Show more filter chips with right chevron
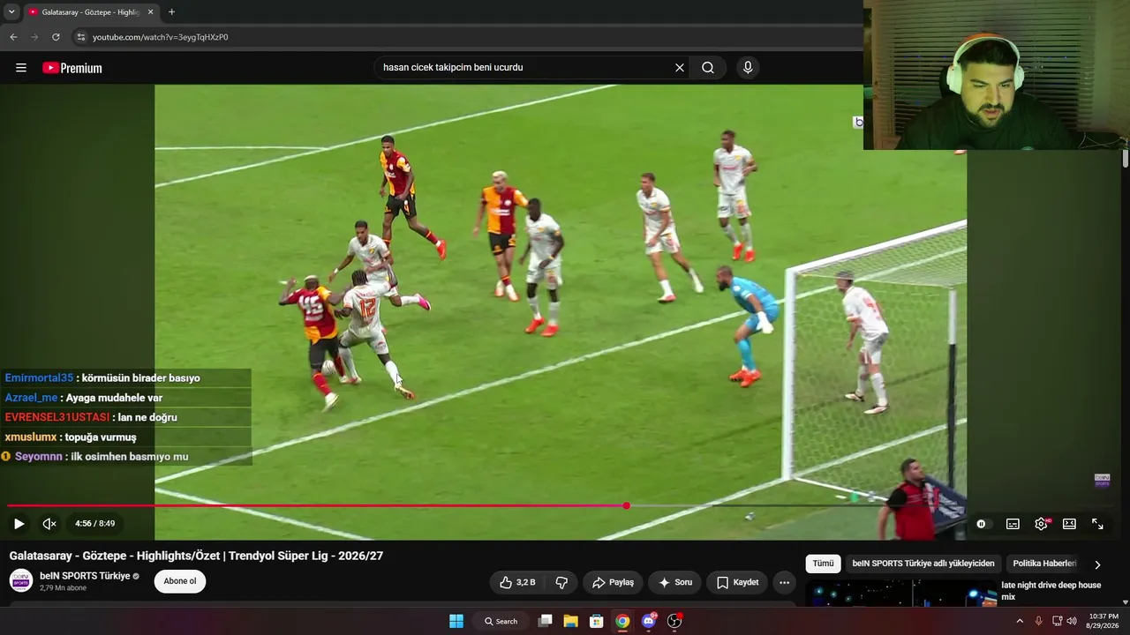1130x635 pixels. (1097, 564)
